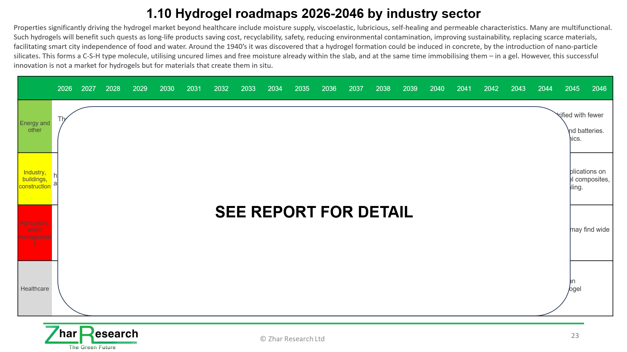Click the slide title Hydrogel roadmaps heading
This screenshot has width=627, height=352.
(313, 14)
